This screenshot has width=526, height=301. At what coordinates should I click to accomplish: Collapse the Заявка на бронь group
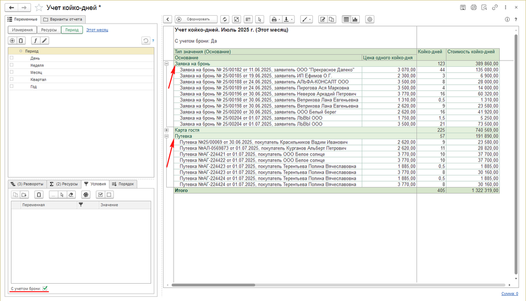click(166, 64)
